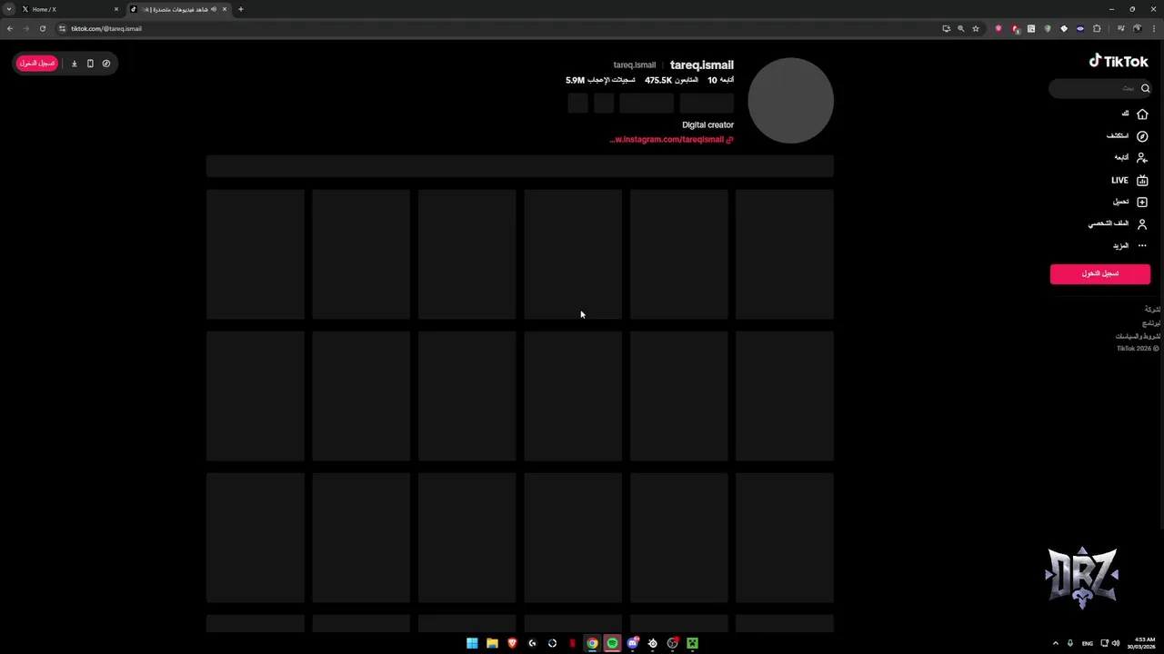Show hidden system tray icons chevron

1056,643
